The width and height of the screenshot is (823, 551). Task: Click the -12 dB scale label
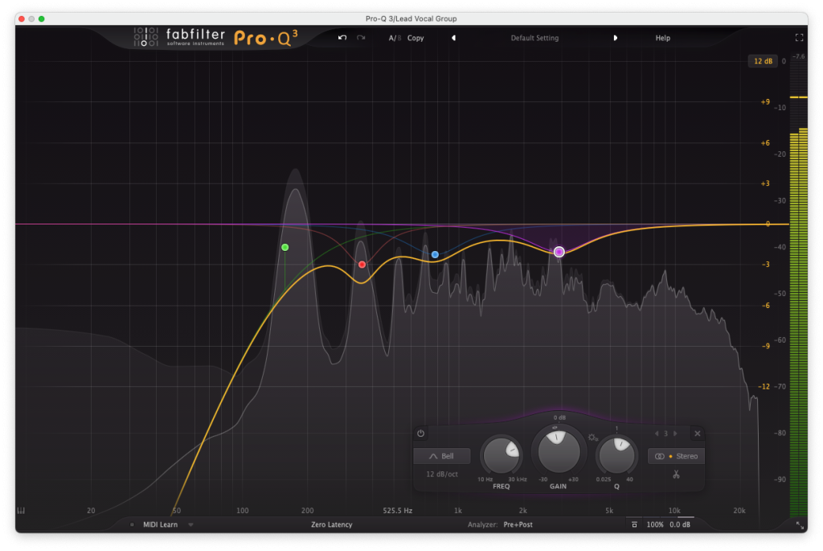pyautogui.click(x=764, y=387)
